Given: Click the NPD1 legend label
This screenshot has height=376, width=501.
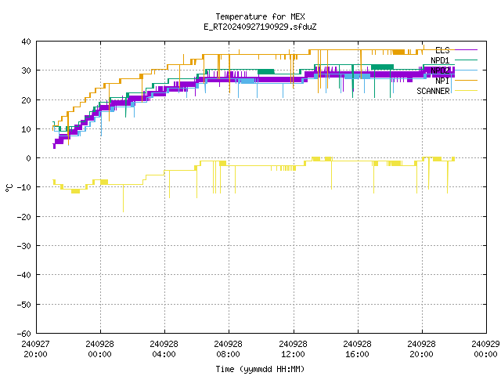Looking at the screenshot, I should (x=440, y=60).
